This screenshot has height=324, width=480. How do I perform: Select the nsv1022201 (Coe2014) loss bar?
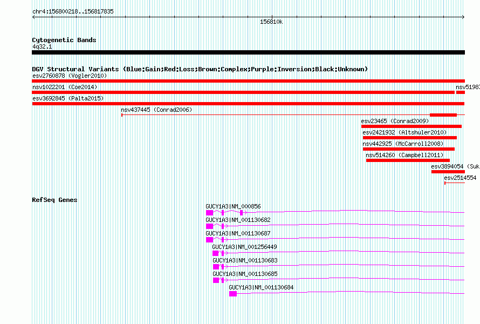point(243,92)
